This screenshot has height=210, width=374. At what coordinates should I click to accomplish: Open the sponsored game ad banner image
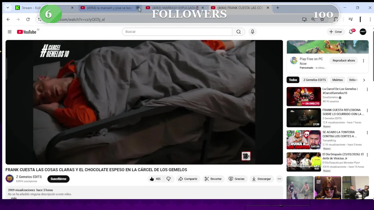click(x=328, y=47)
